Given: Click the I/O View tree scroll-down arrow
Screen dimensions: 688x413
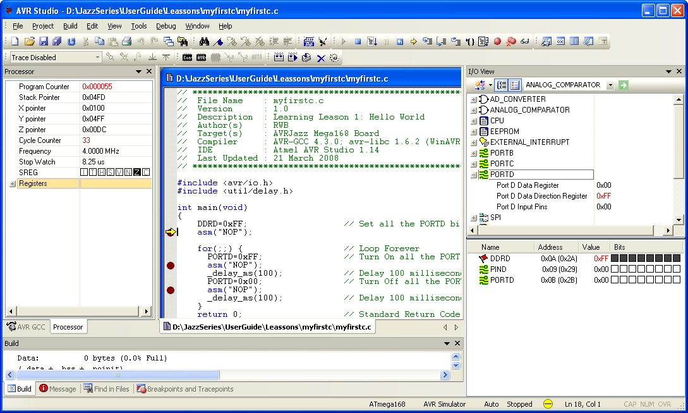Looking at the screenshot, I should coord(679,219).
